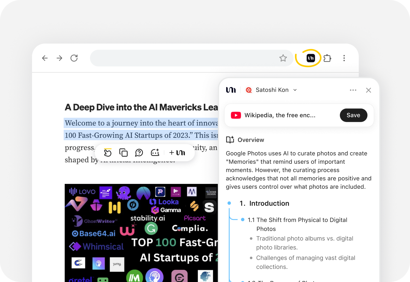The height and width of the screenshot is (282, 410).
Task: Click the Overview book-sparkle icon
Action: [230, 140]
